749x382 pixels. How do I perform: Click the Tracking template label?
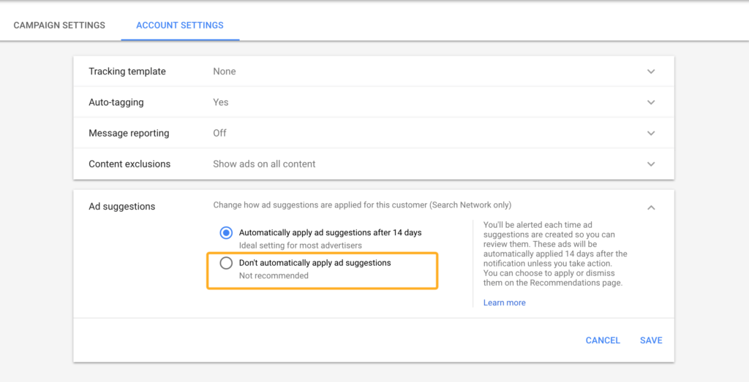click(127, 72)
